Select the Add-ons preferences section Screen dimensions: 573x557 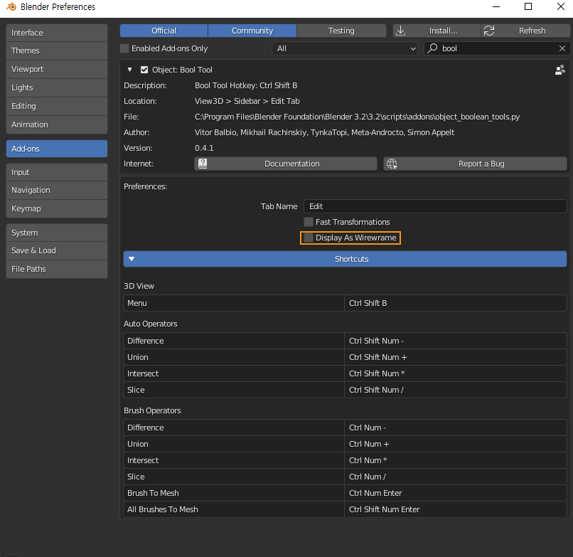point(57,149)
